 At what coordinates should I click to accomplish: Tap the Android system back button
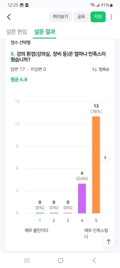(x=94, y=260)
